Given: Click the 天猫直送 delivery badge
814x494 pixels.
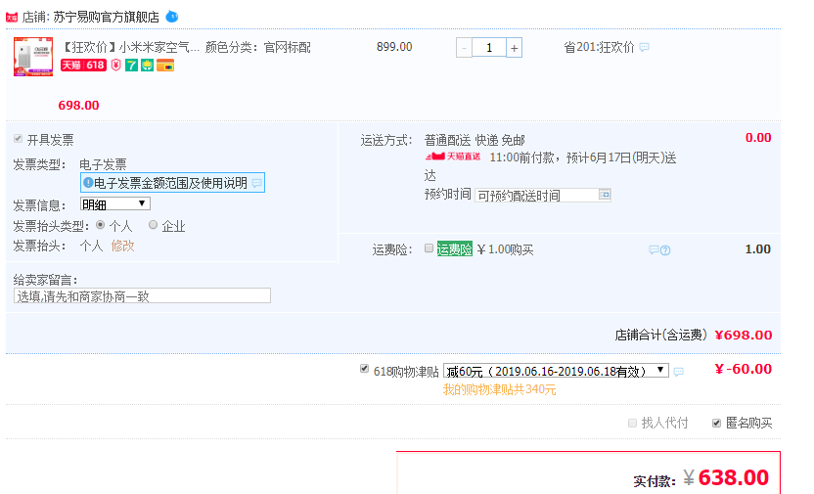Looking at the screenshot, I should coord(453,157).
